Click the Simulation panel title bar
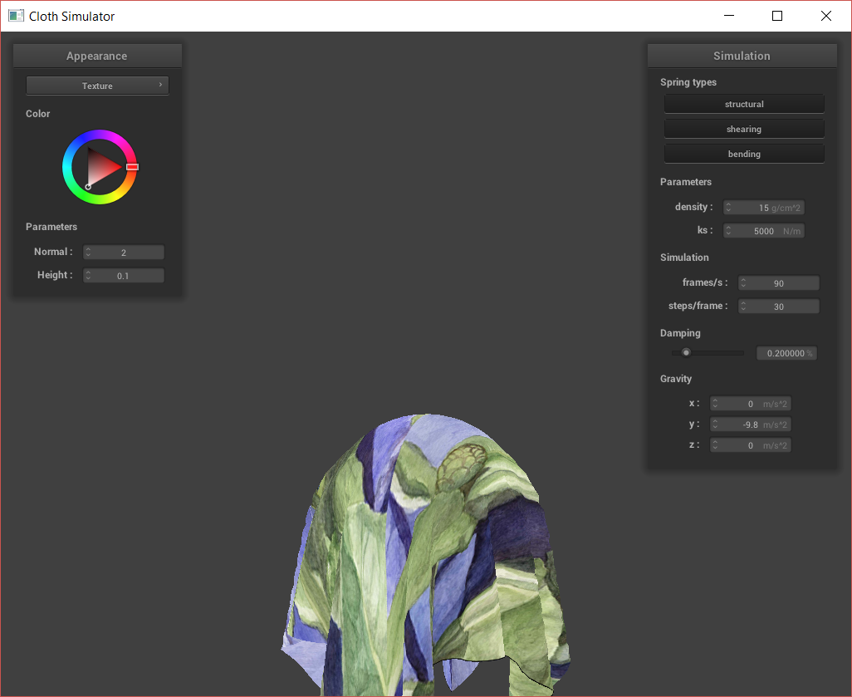 [x=742, y=56]
